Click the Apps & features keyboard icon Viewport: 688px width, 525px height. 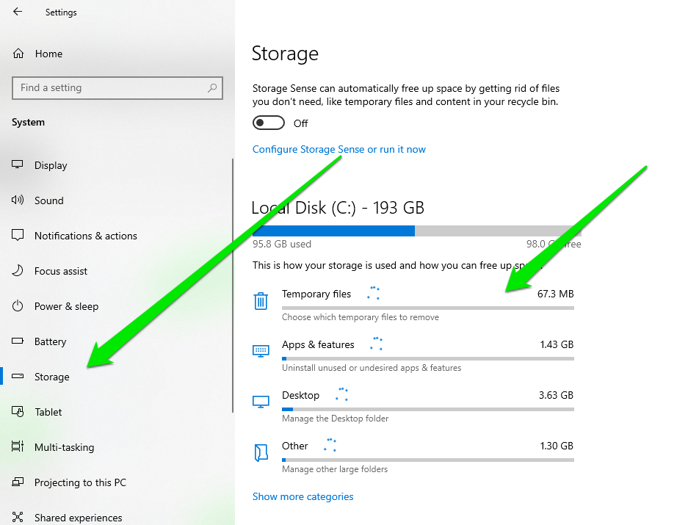coord(261,352)
